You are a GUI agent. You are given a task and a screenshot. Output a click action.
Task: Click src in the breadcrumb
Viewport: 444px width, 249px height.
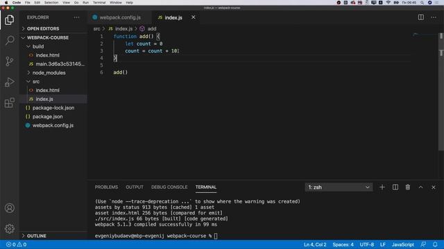click(96, 29)
